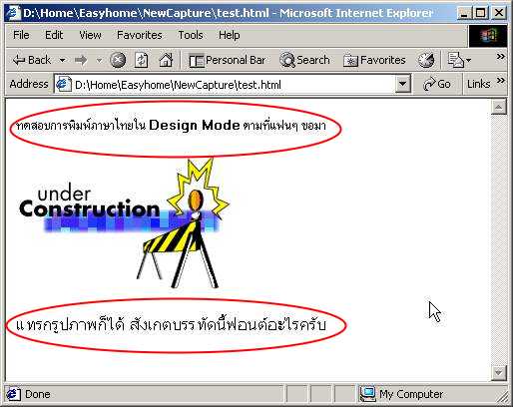
Task: Click the Forward arrow button
Action: (81, 60)
